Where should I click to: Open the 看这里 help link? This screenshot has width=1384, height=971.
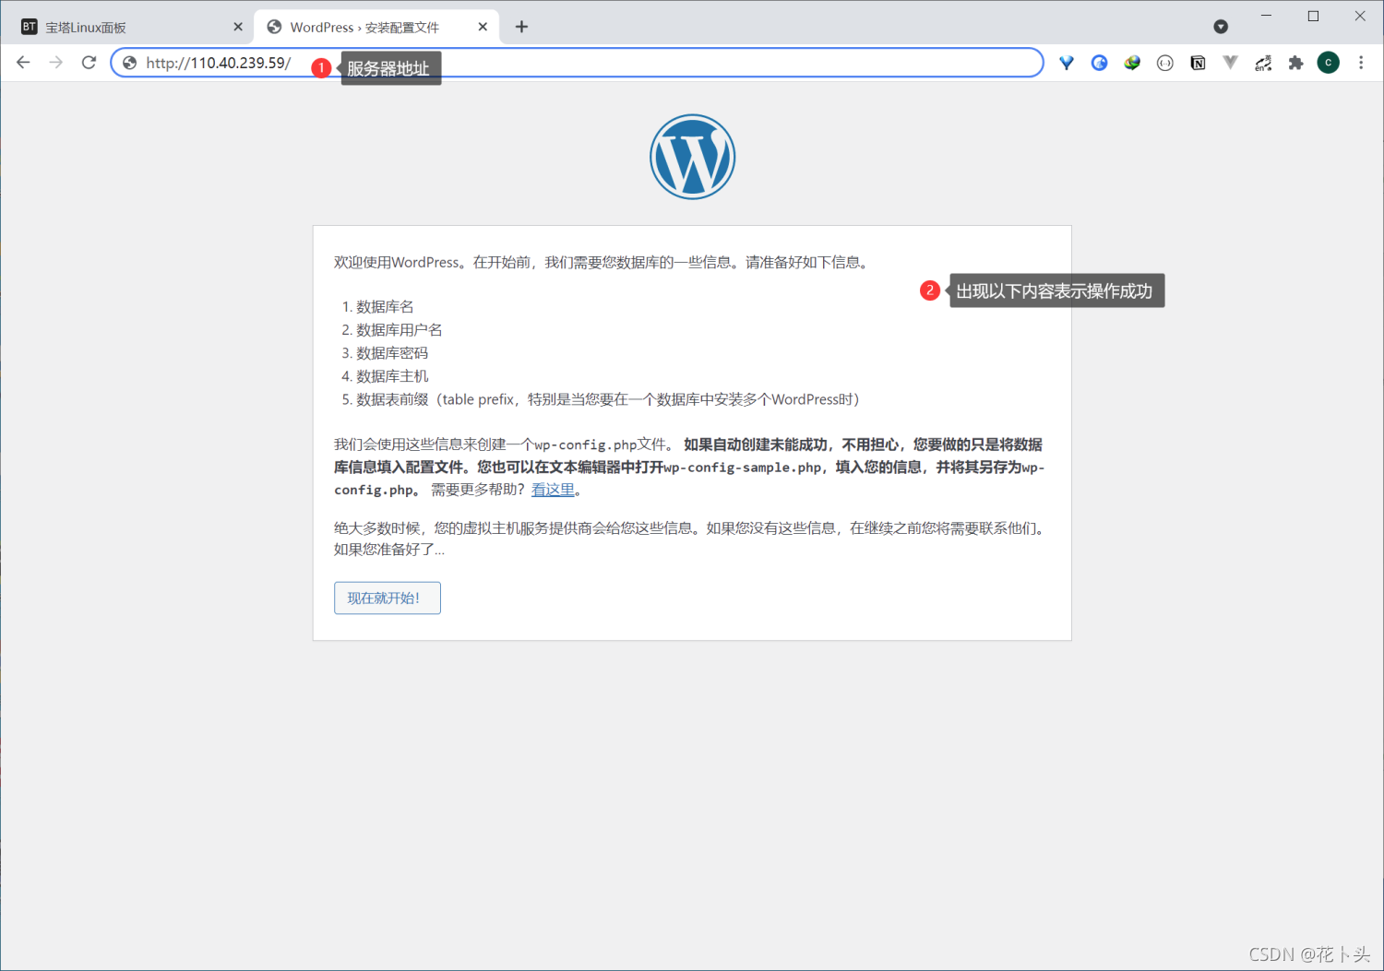(x=553, y=490)
